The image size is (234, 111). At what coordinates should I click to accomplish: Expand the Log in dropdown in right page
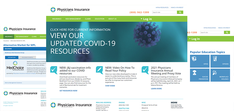[x=194, y=39]
